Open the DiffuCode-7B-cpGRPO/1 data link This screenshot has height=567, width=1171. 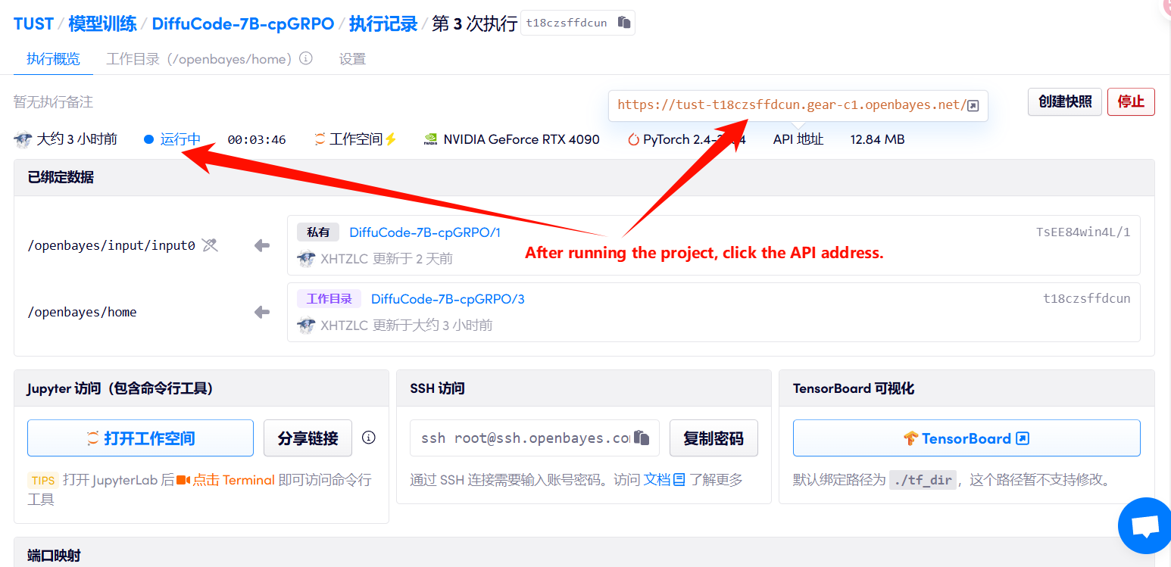424,232
